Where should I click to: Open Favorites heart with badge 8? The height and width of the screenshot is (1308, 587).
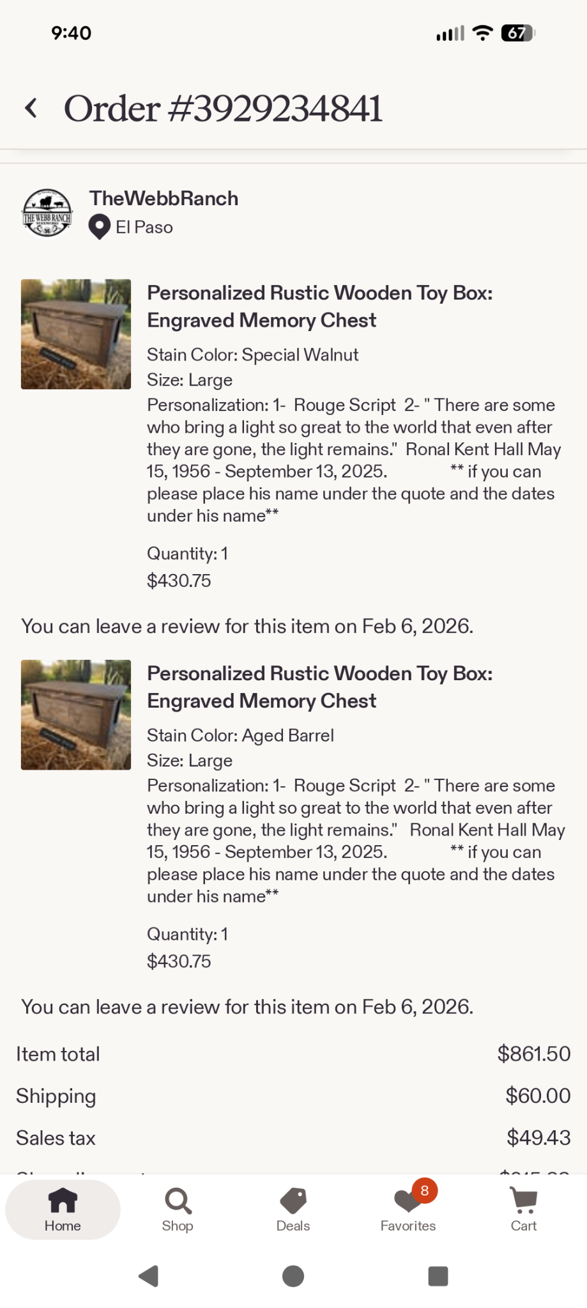click(x=408, y=1200)
